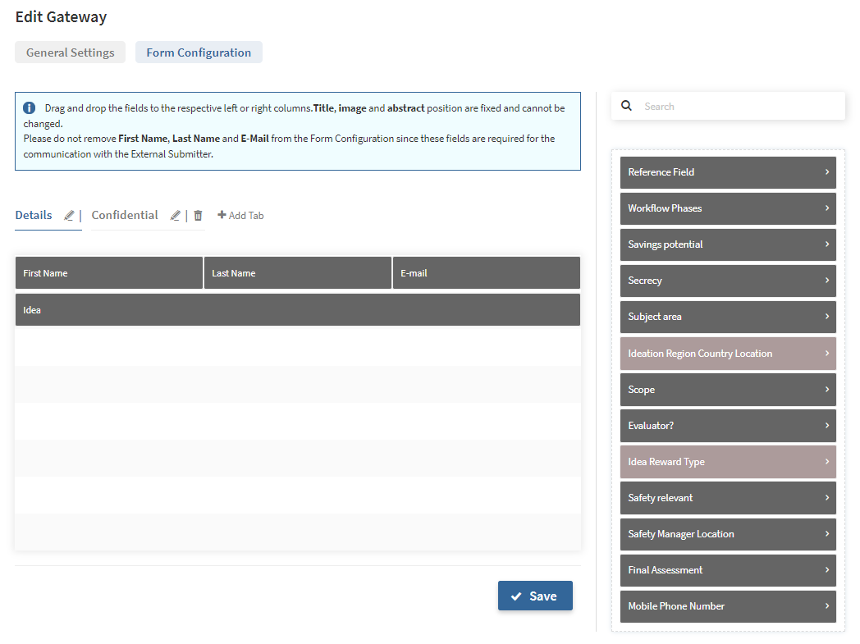Screen dimensions: 860x644
Task: Select the First Name form field
Action: [108, 273]
